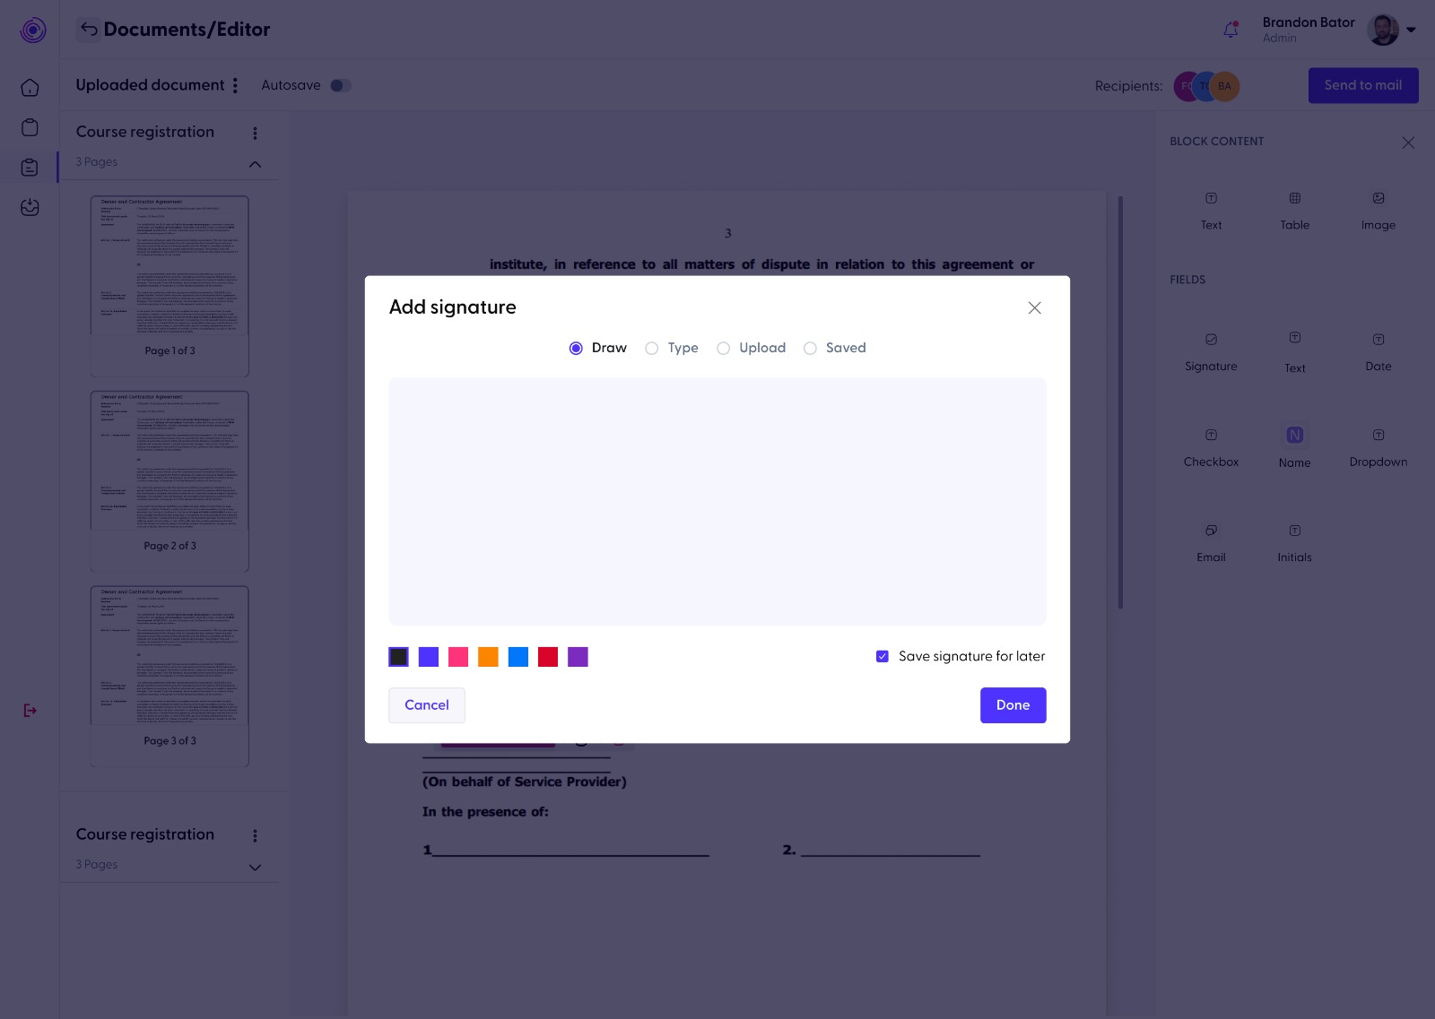Viewport: 1435px width, 1019px height.
Task: Open the Home section in the left sidebar
Action: click(x=30, y=87)
